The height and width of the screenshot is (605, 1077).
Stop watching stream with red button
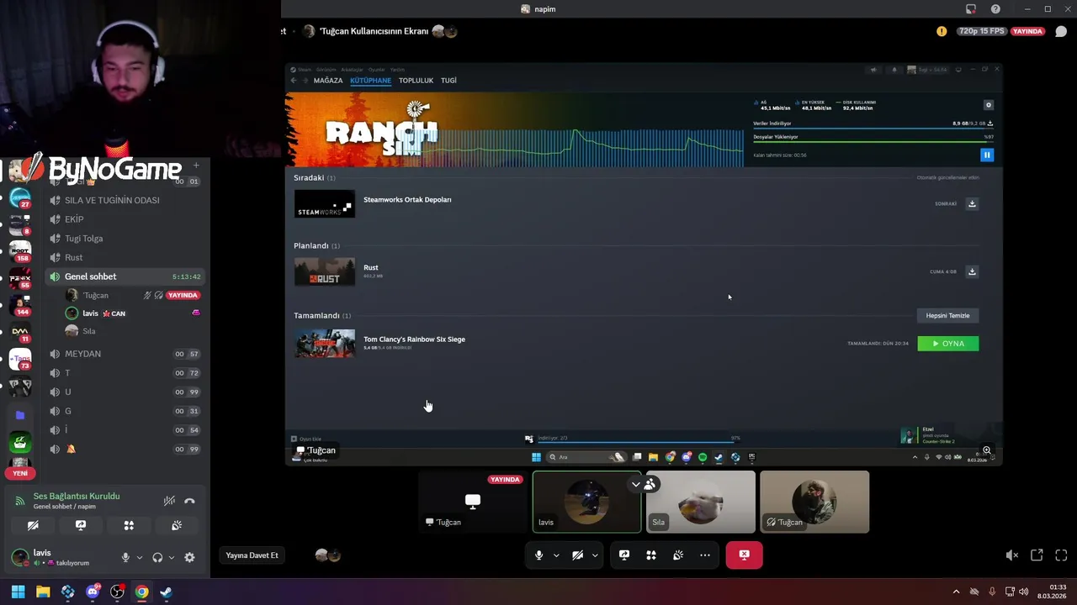click(744, 555)
